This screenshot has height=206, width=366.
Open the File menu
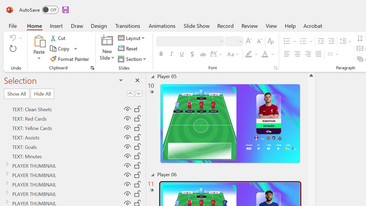[x=13, y=26]
